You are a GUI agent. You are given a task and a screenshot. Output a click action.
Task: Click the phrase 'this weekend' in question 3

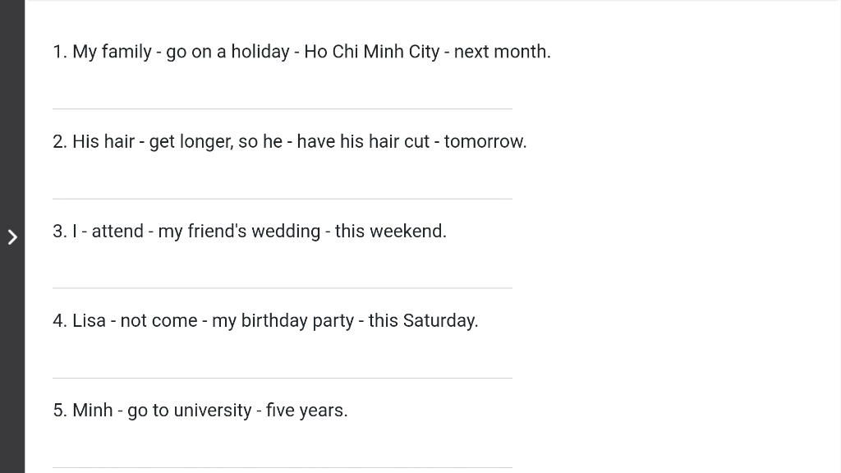389,232
